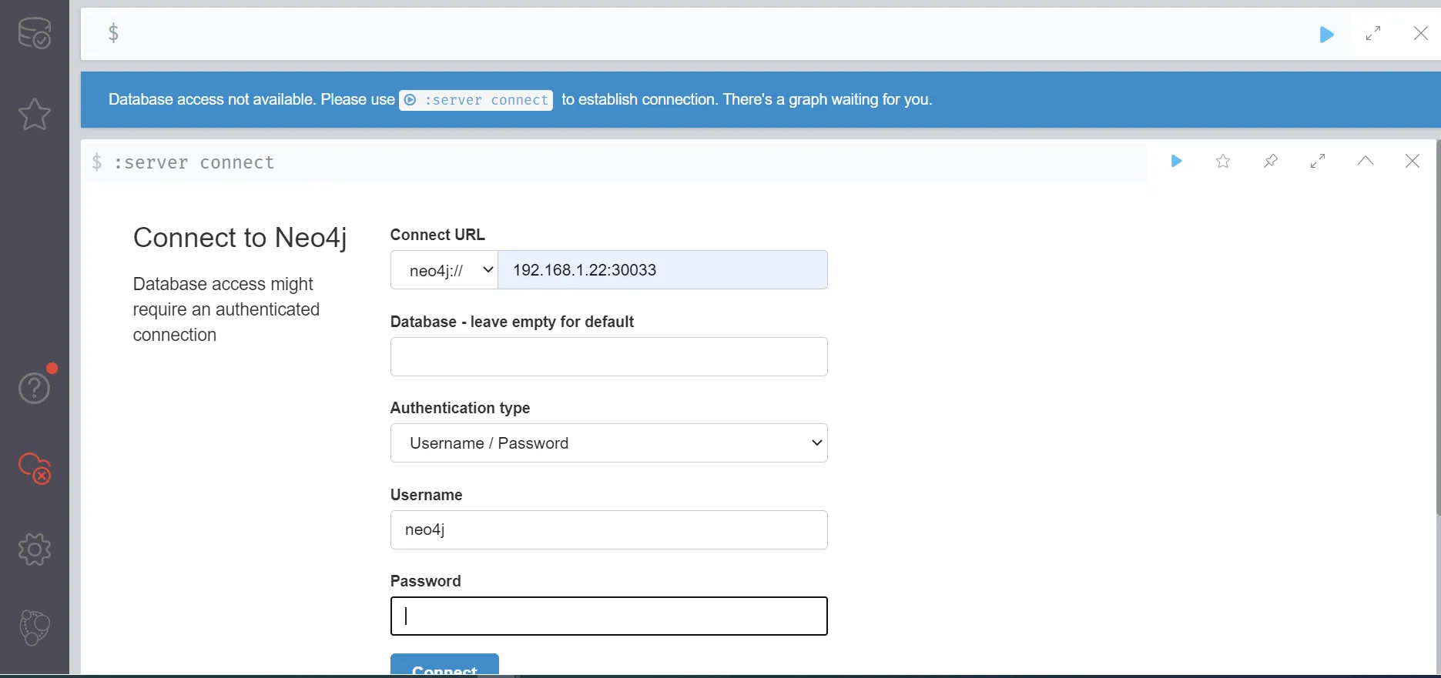Expand the top editor to fullscreen
Viewport: 1441px width, 678px height.
(1373, 34)
